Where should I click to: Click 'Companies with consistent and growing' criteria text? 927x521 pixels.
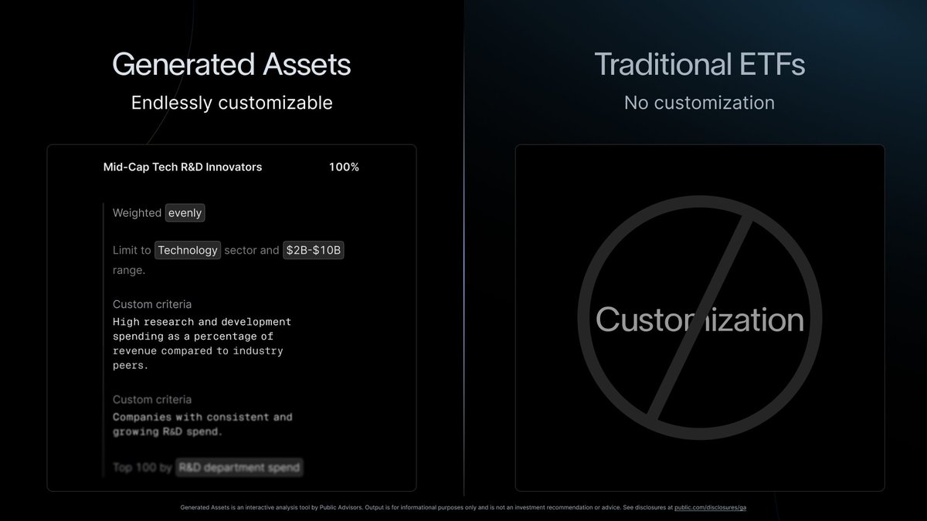coord(202,425)
